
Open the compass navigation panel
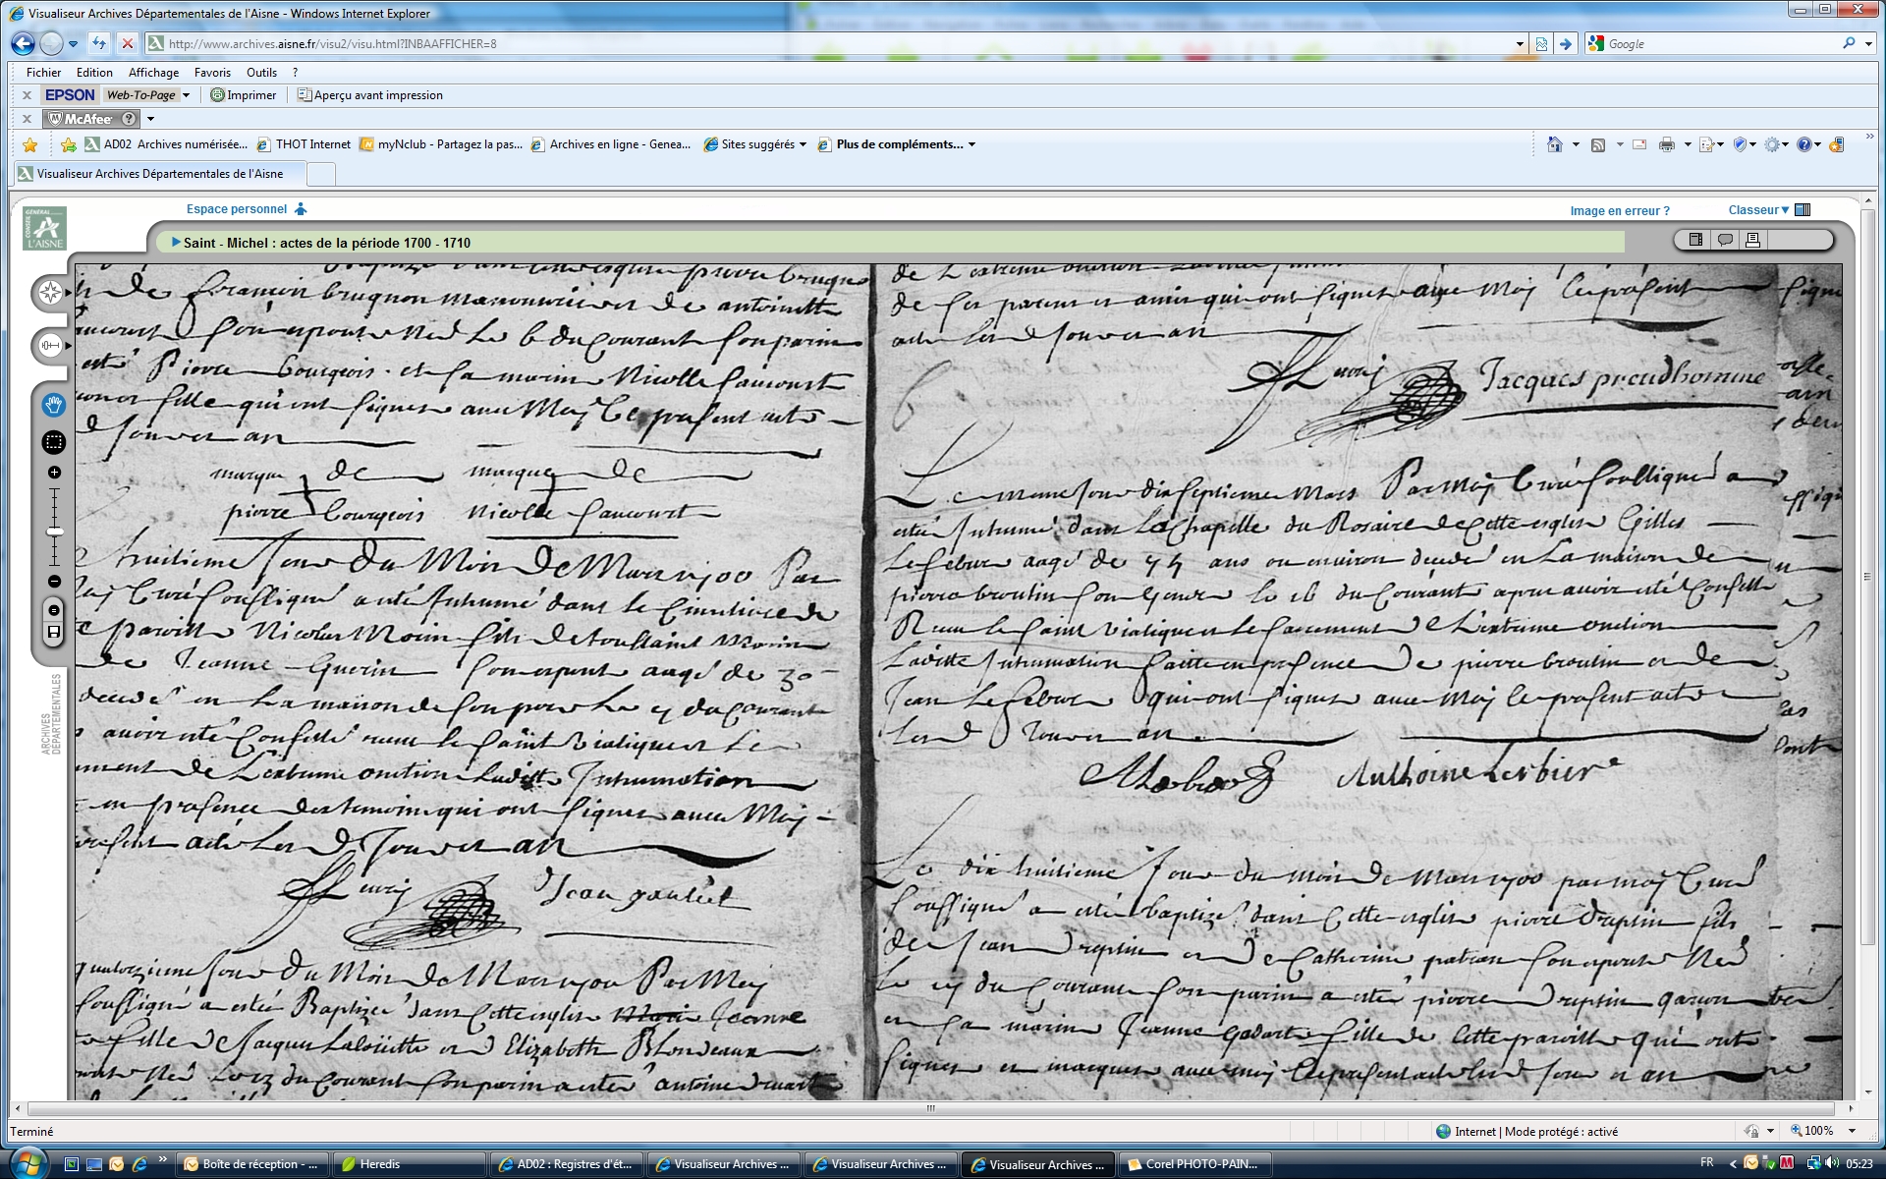click(x=50, y=293)
